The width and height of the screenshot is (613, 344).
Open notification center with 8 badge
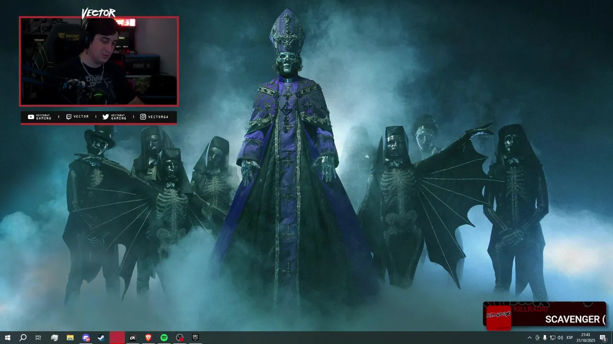click(603, 338)
